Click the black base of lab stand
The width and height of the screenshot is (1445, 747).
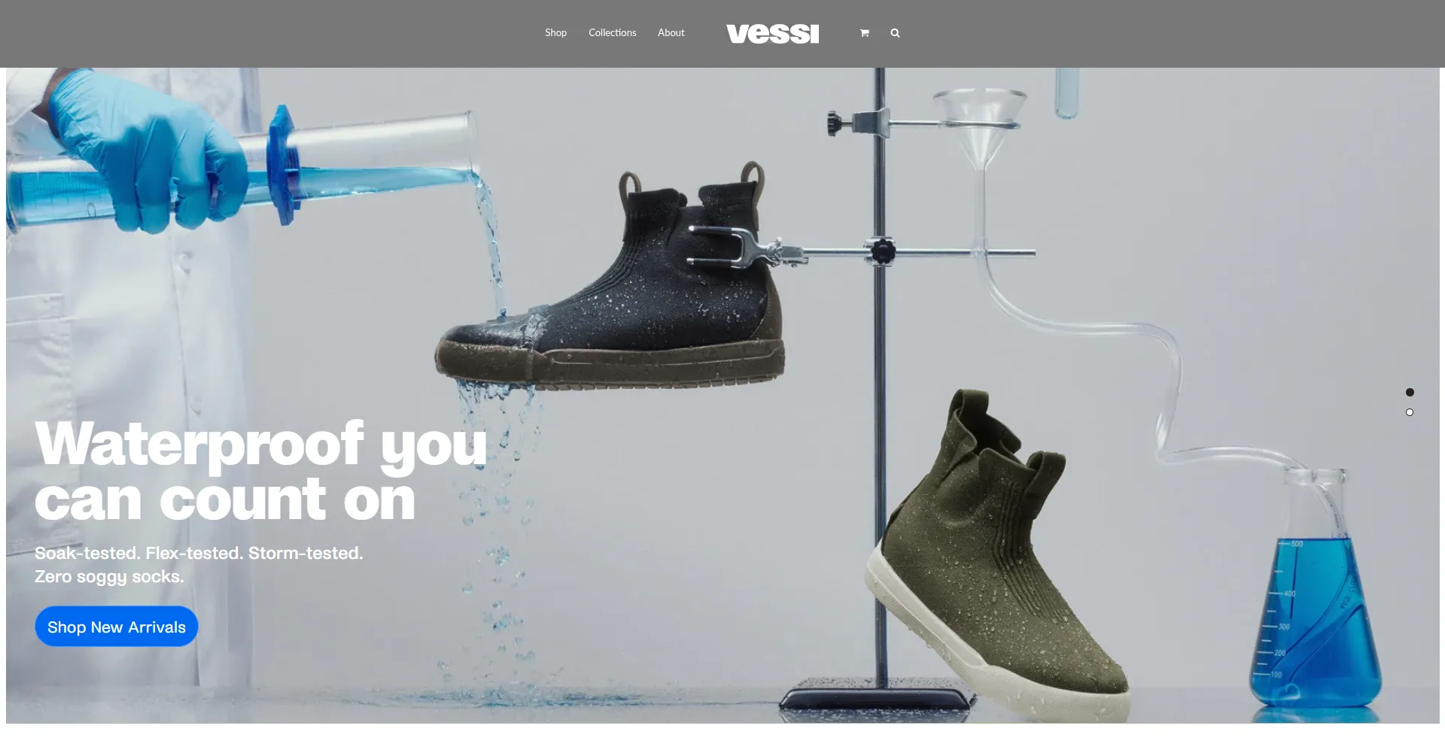coord(876,695)
